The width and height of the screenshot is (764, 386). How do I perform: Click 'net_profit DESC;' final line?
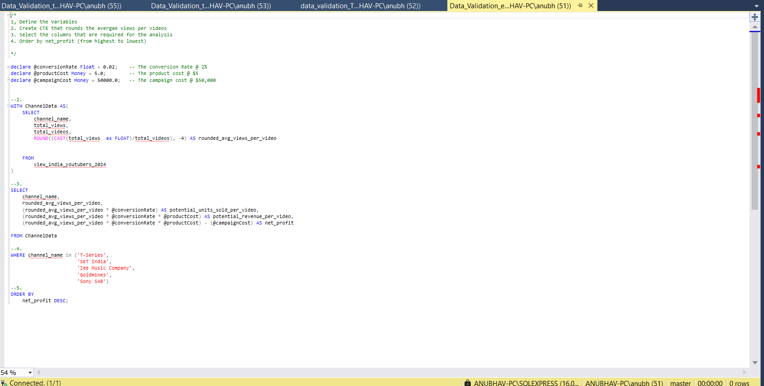pyautogui.click(x=45, y=301)
